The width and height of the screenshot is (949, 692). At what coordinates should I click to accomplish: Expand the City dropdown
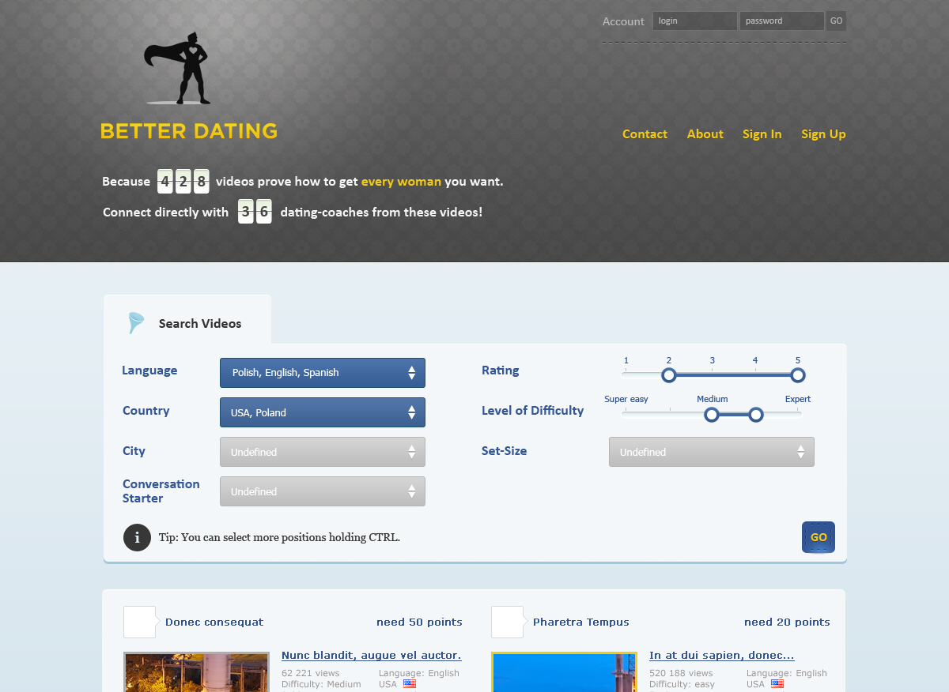(323, 452)
